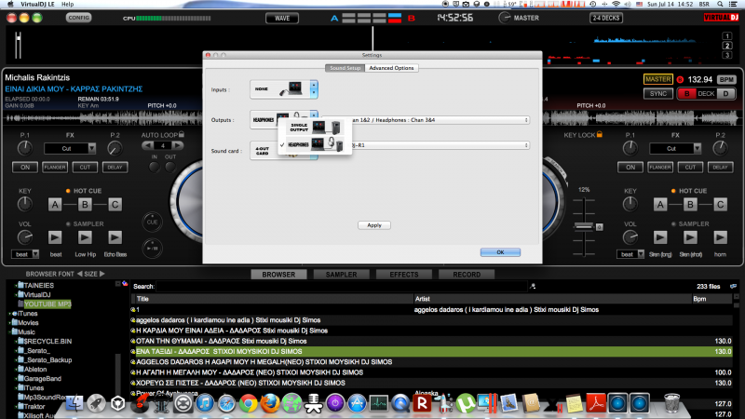The width and height of the screenshot is (745, 419).
Task: Open the CONFIG settings button
Action: pos(78,18)
